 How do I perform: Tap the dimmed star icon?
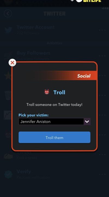(8, 76)
